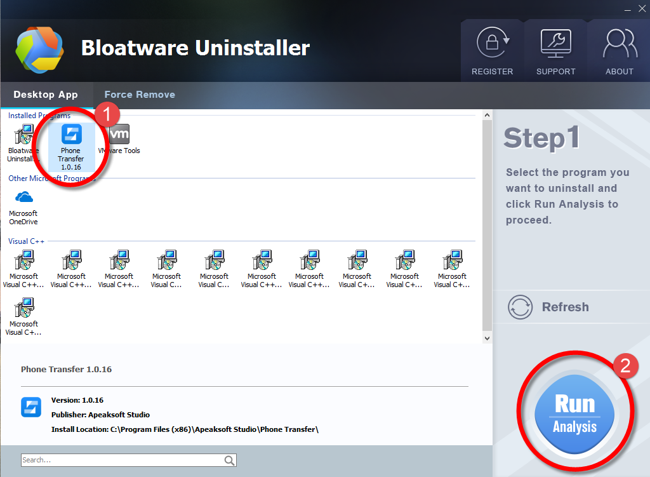Close the Bloatware Uninstaller window
This screenshot has height=477, width=650.
[642, 9]
